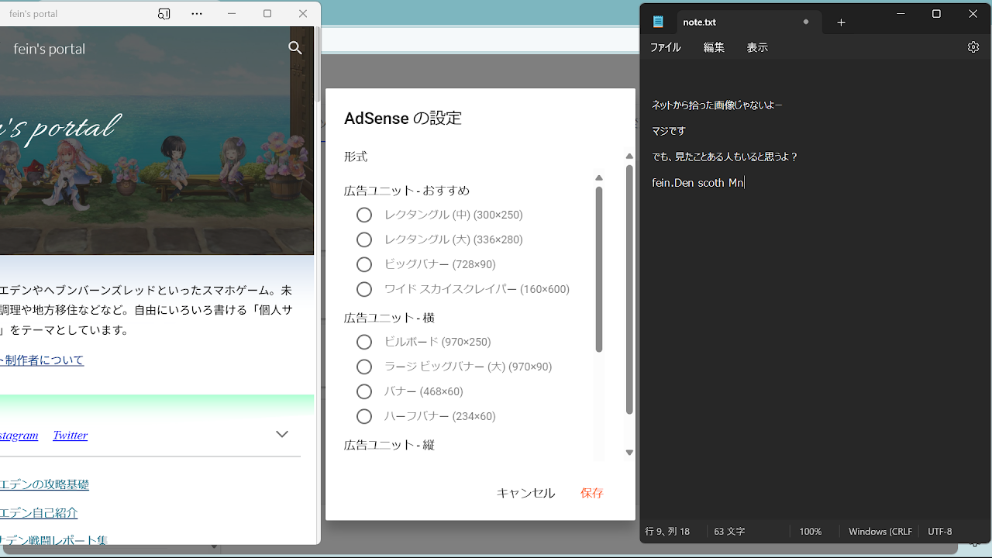Click the line でも、見たことある人もいると思うよ？

[725, 157]
